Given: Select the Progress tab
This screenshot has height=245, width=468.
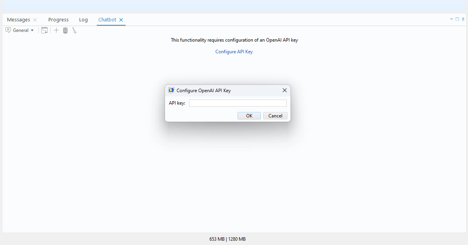Looking at the screenshot, I should coord(58,19).
